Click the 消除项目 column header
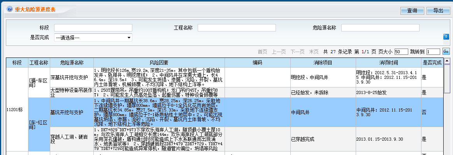This screenshot has height=155, width=453. point(323,63)
